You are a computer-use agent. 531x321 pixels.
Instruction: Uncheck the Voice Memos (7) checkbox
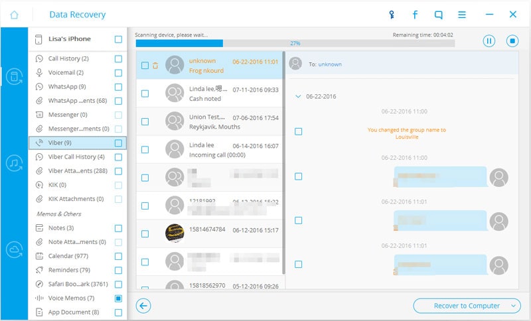pos(118,298)
